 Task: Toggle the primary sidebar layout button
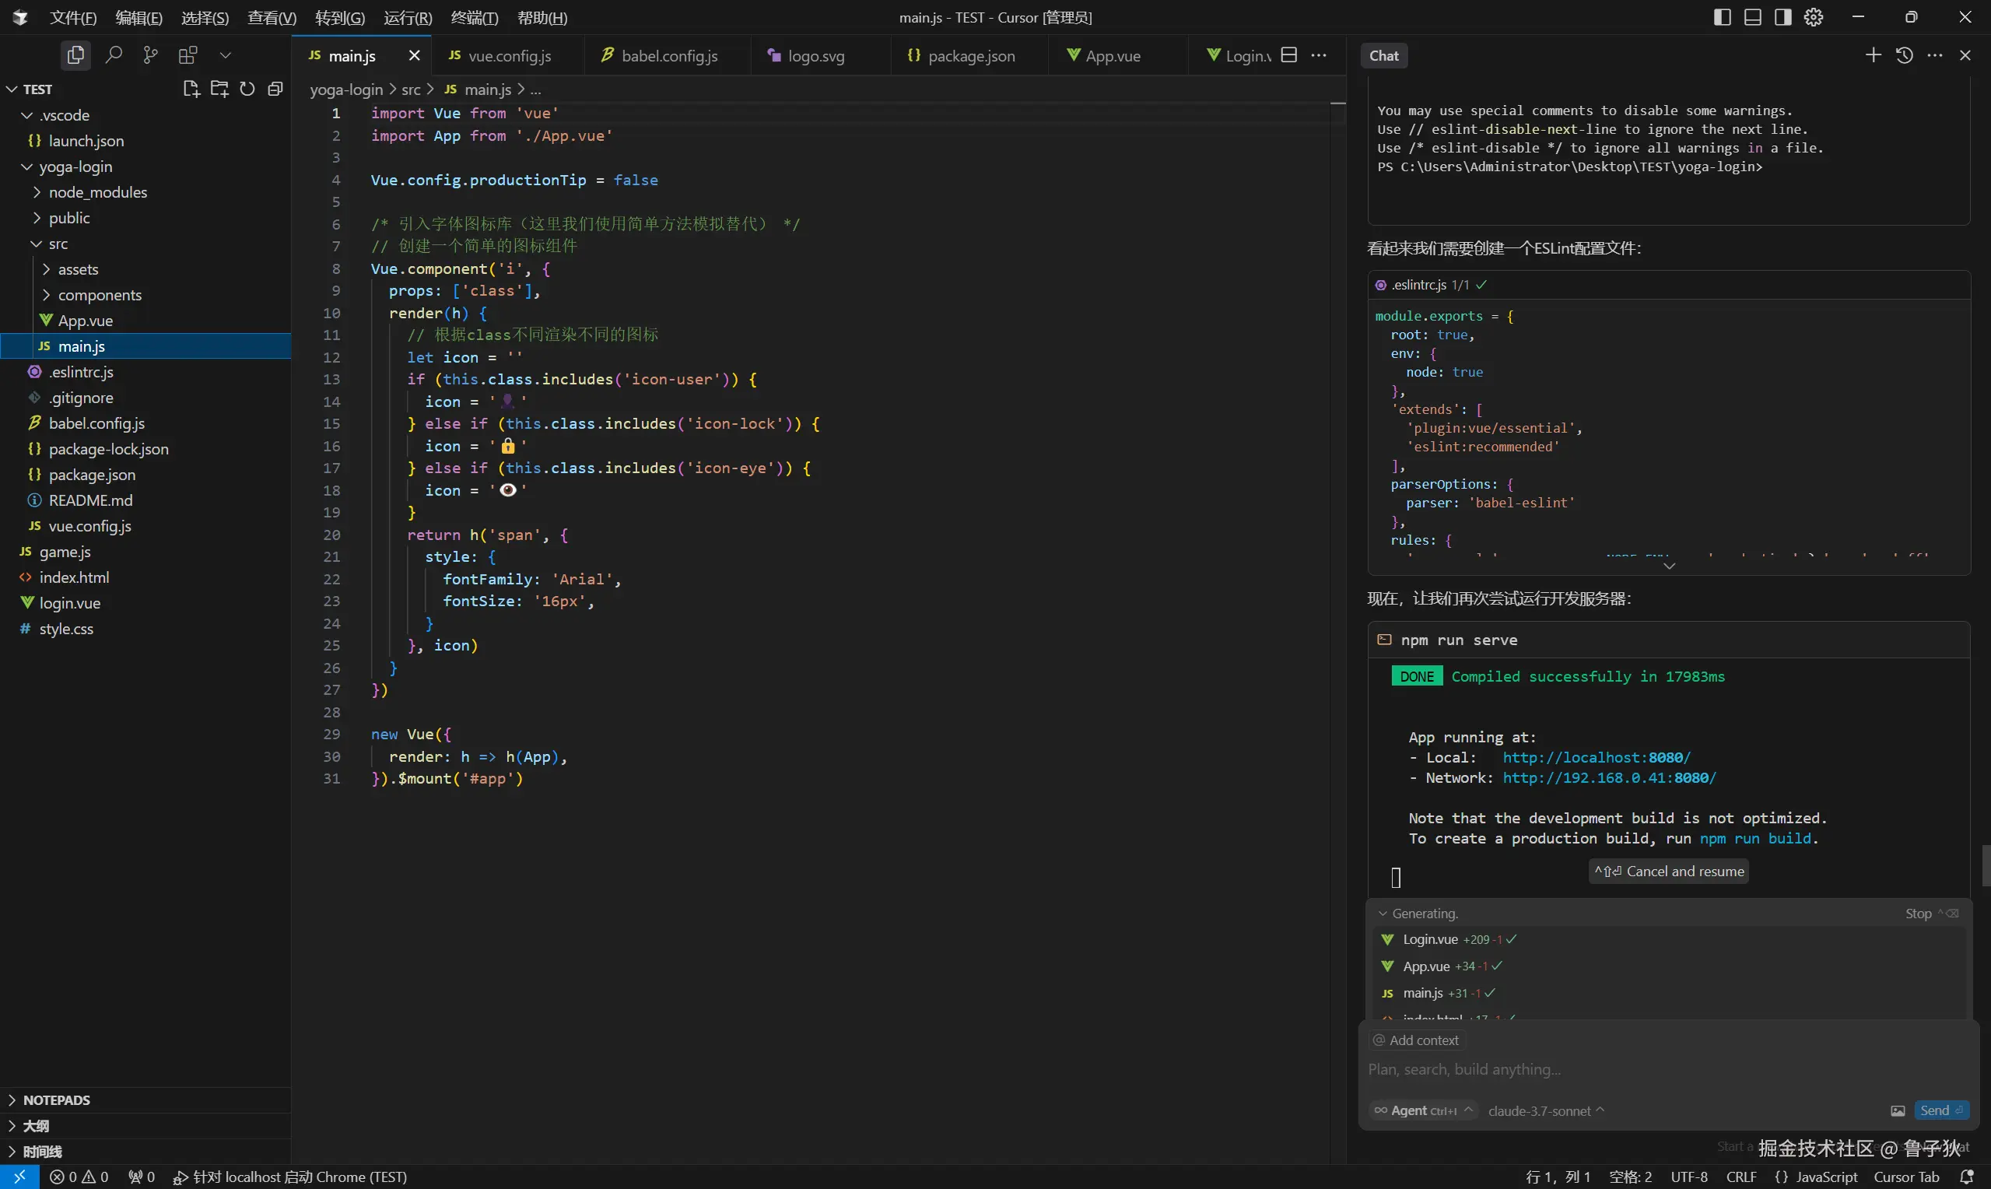click(x=1722, y=17)
